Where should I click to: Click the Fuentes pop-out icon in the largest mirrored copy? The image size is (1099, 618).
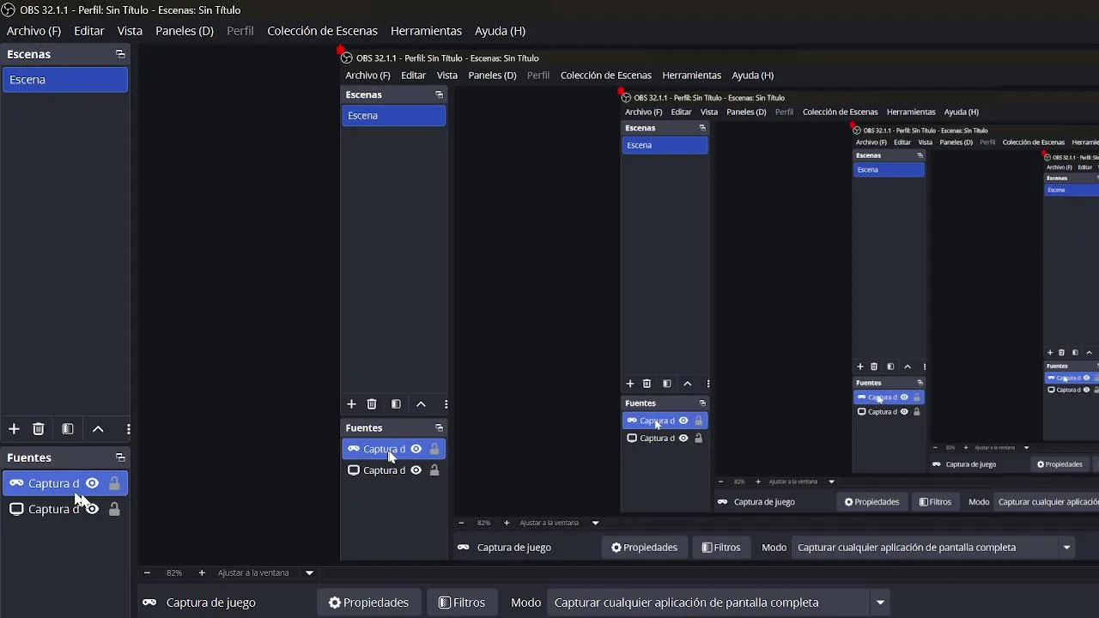point(439,427)
